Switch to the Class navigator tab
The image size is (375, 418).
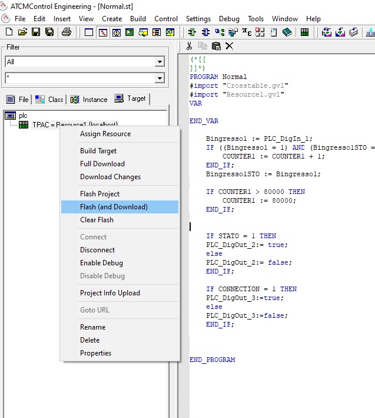49,100
